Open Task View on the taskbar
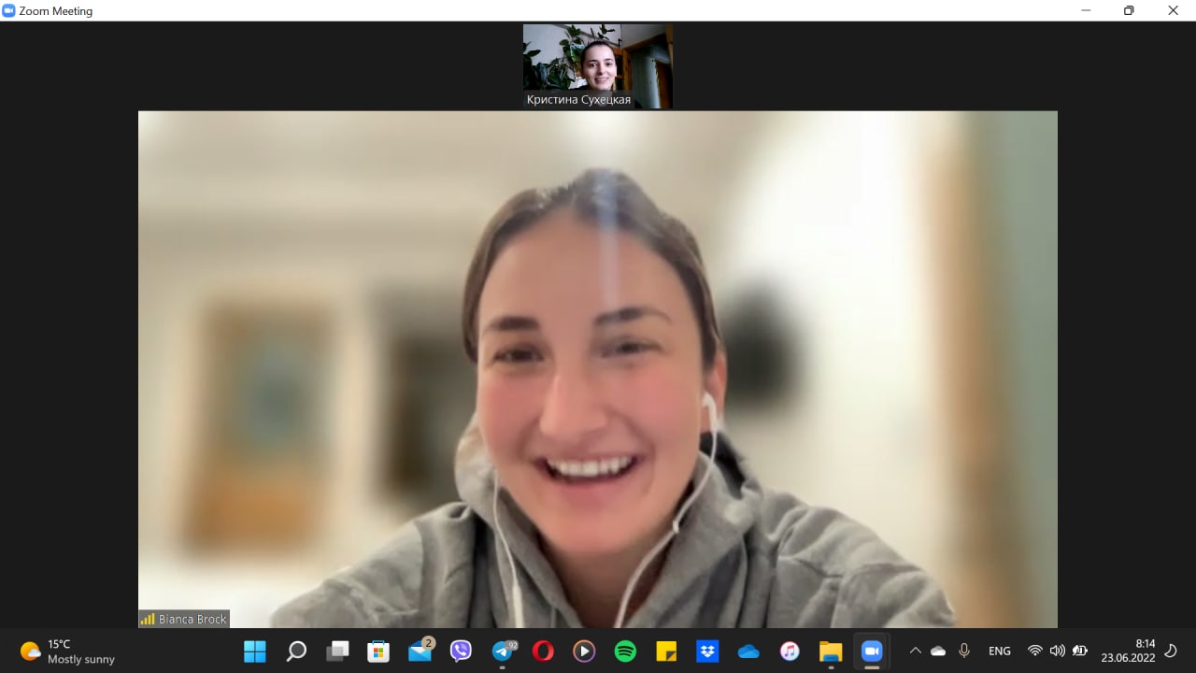The height and width of the screenshot is (673, 1196). pos(337,652)
